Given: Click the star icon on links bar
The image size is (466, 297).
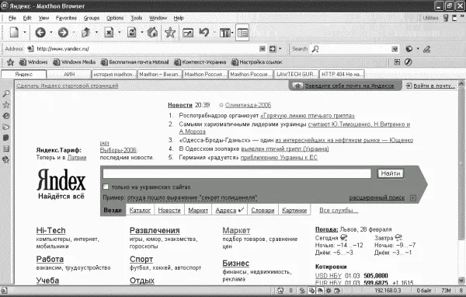Looking at the screenshot, I should pyautogui.click(x=10, y=62).
